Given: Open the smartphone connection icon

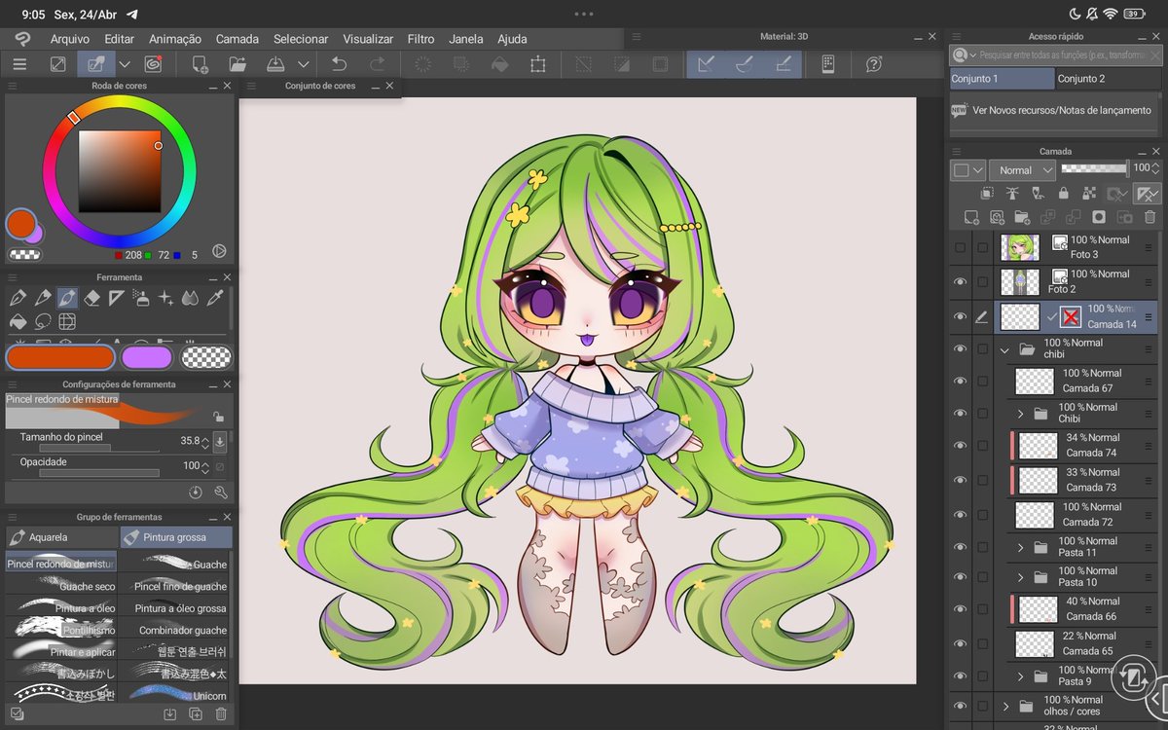Looking at the screenshot, I should tap(828, 64).
